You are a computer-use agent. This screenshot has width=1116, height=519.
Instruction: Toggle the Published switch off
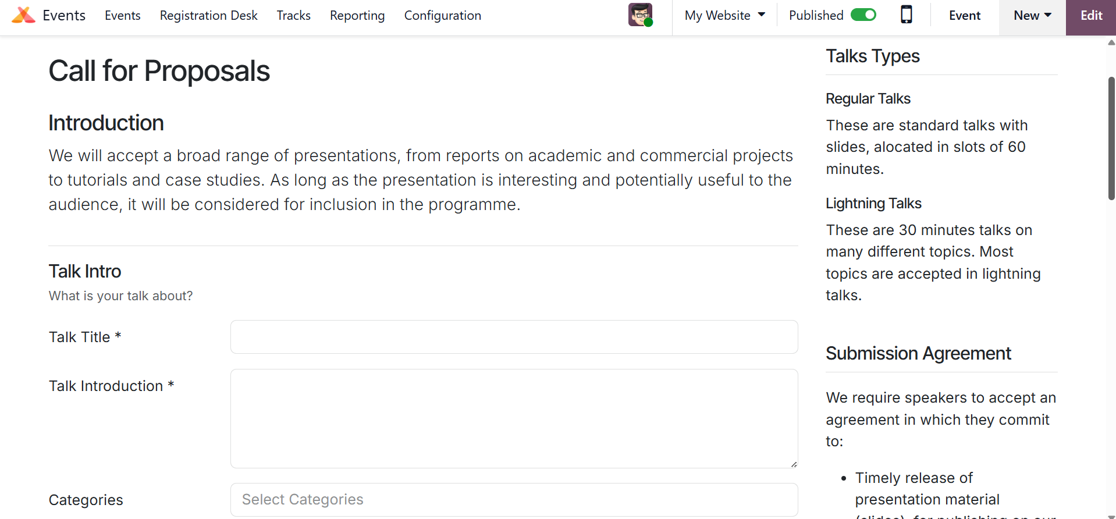click(863, 15)
